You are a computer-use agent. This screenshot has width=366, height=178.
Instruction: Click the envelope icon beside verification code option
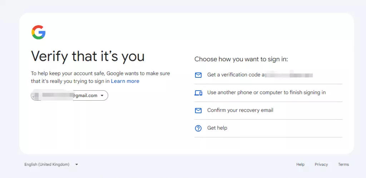[198, 75]
